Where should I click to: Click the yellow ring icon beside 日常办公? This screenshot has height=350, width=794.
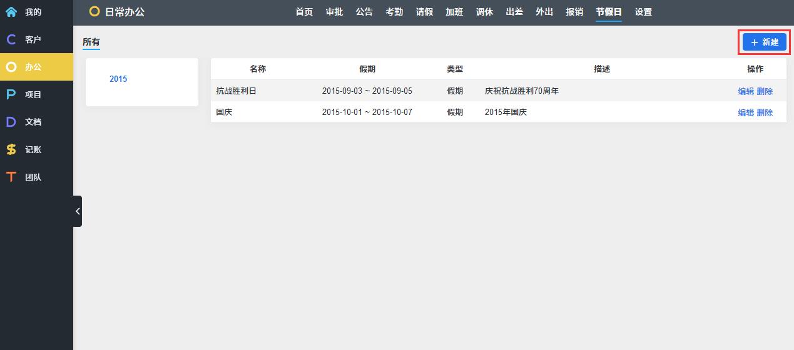click(x=94, y=11)
